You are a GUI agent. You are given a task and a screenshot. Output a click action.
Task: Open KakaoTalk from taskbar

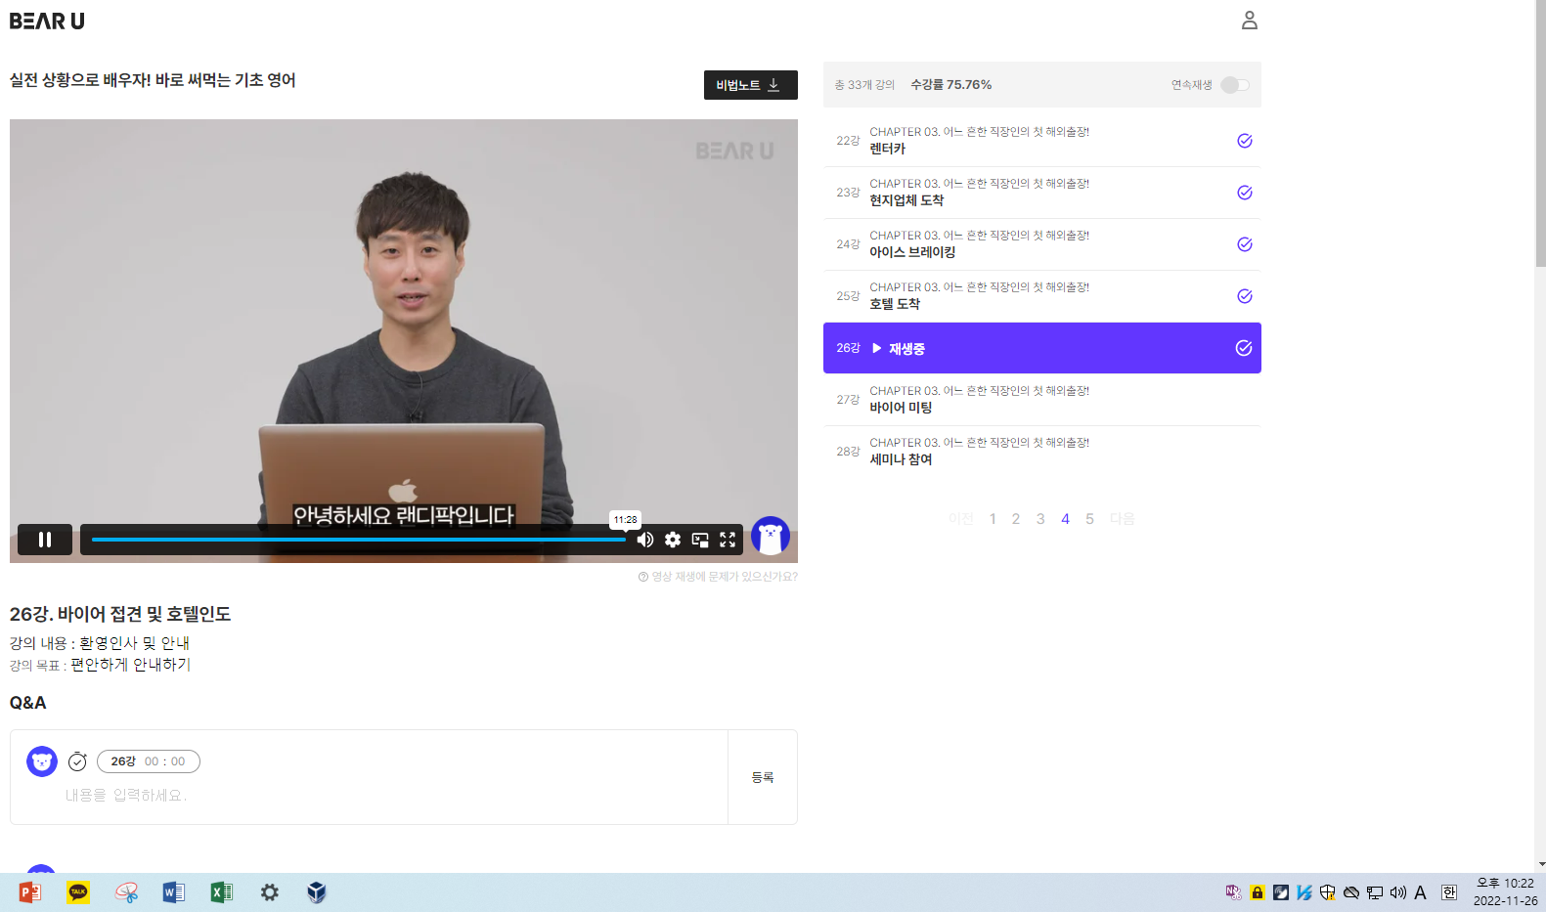(x=78, y=892)
